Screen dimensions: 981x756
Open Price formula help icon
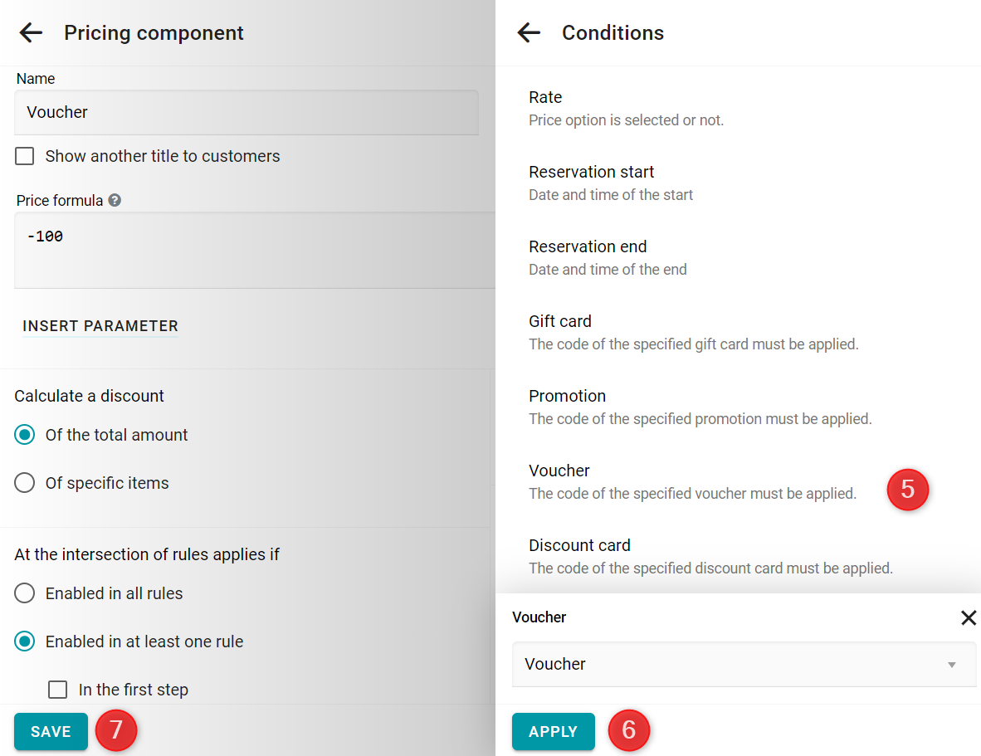[x=115, y=200]
